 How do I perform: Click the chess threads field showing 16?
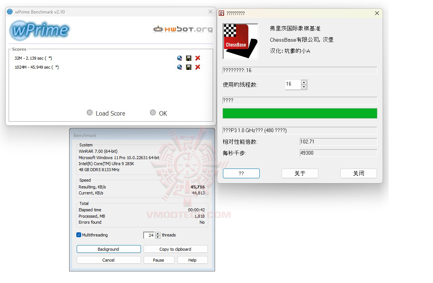pyautogui.click(x=293, y=84)
